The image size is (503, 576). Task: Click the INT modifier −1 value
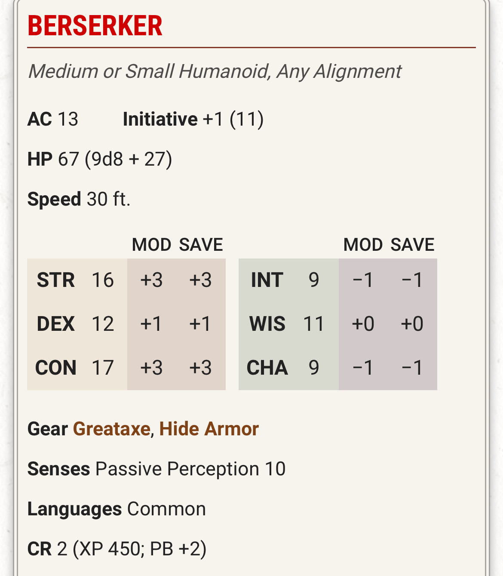[363, 280]
